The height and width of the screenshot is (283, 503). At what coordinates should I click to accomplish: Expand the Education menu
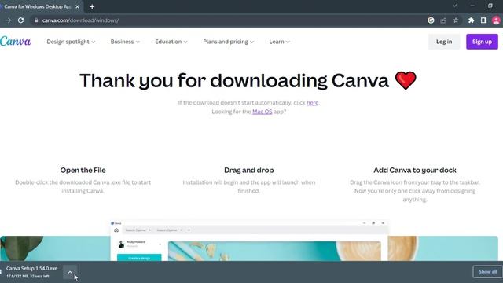pyautogui.click(x=171, y=42)
